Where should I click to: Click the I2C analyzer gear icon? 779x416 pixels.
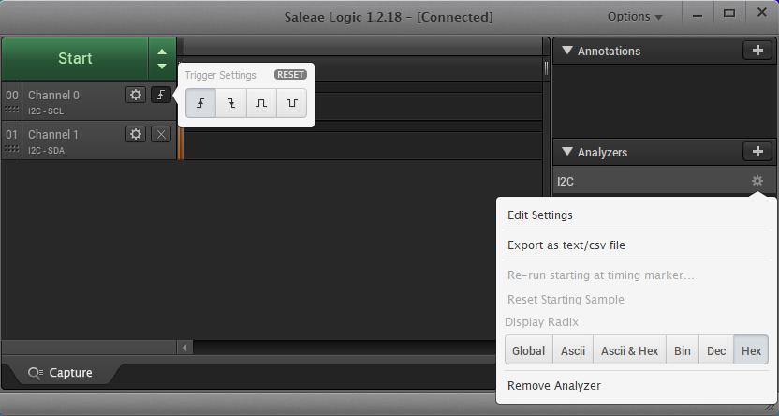click(757, 181)
